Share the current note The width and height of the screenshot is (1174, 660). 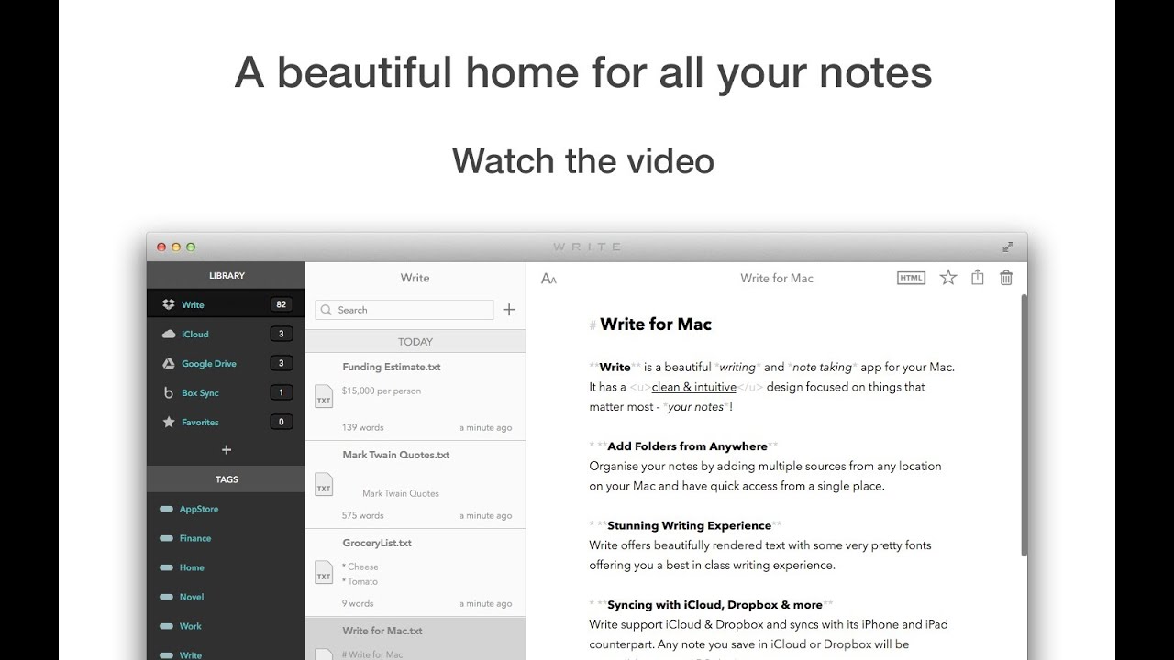pyautogui.click(x=978, y=277)
